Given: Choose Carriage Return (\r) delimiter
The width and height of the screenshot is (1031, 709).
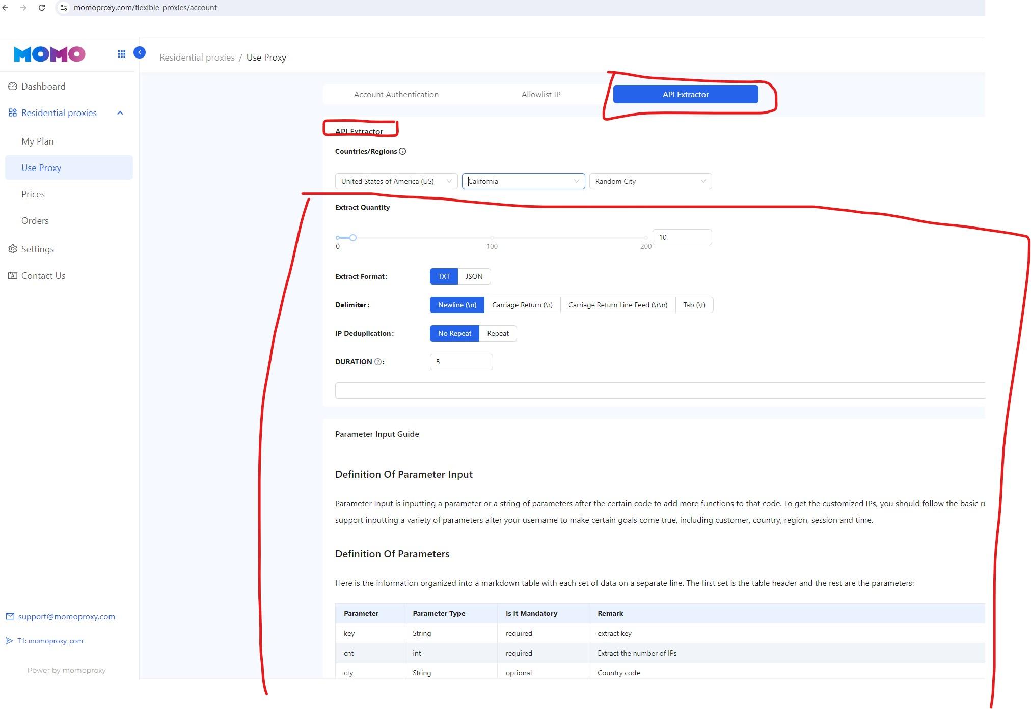Looking at the screenshot, I should [x=522, y=305].
